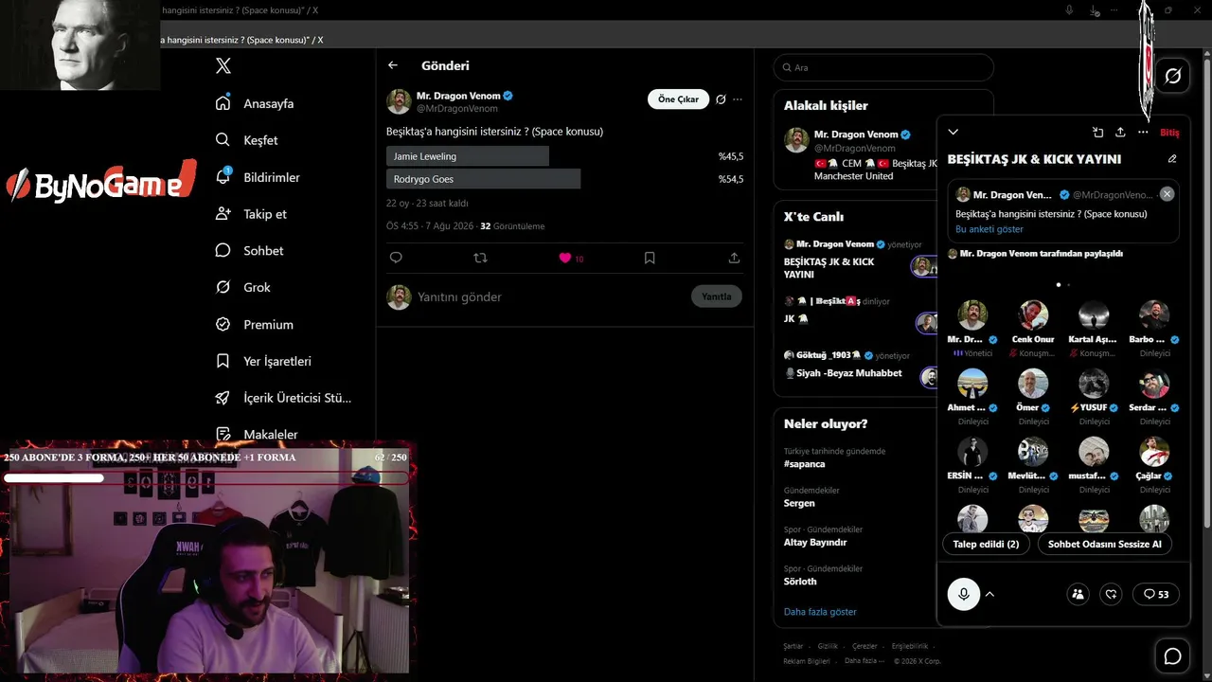Open Keşfet from the left navigation

pos(247,140)
